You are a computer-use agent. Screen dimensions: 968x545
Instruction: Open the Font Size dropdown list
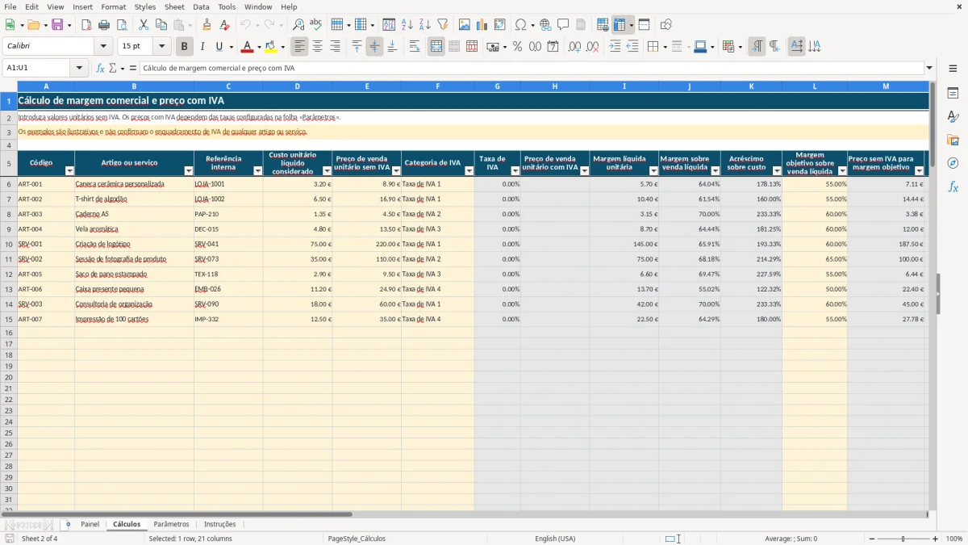click(162, 47)
